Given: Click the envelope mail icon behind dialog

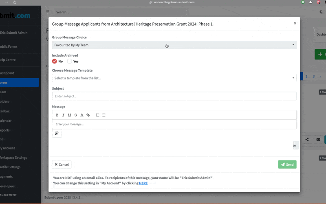Looking at the screenshot, I should [x=318, y=140].
